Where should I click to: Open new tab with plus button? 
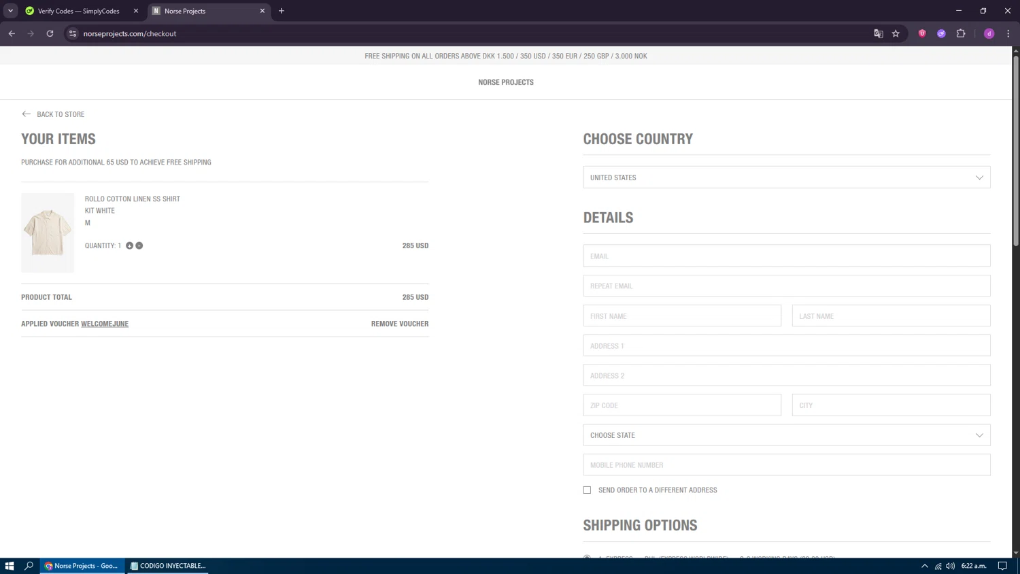click(282, 11)
